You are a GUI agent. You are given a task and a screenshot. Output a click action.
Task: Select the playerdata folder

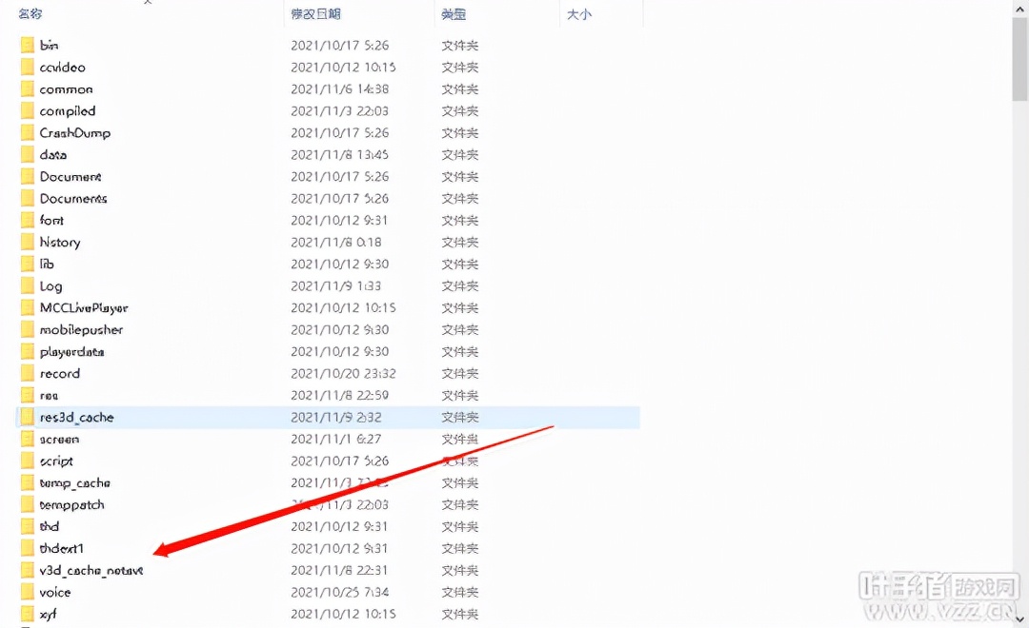pos(74,351)
